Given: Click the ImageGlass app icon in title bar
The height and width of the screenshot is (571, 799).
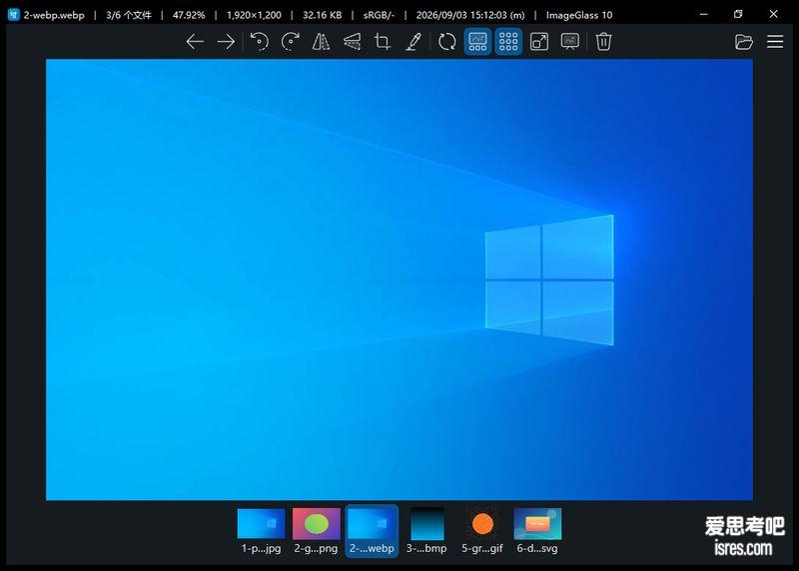Looking at the screenshot, I should 13,15.
